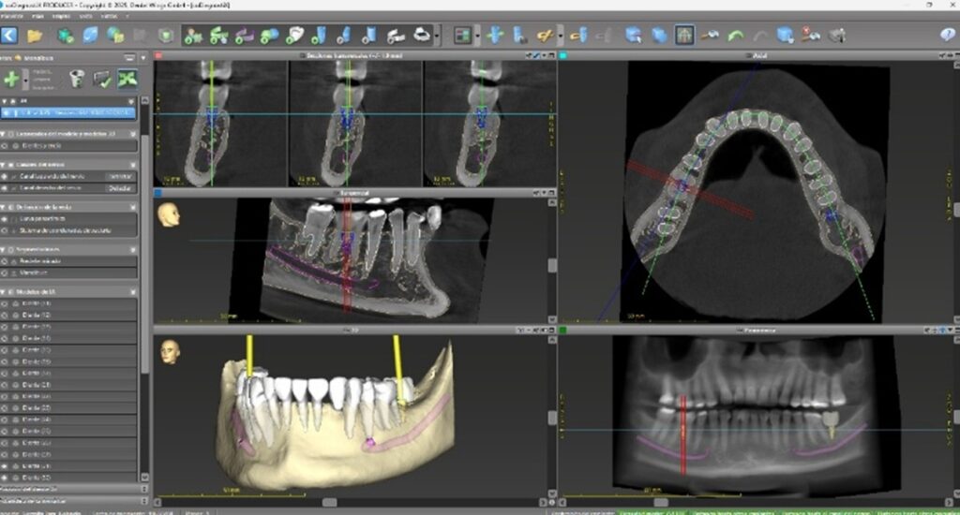Screen dimensions: 960x515
Task: Select the panoramic curve toolbar icon
Action: [x=244, y=36]
